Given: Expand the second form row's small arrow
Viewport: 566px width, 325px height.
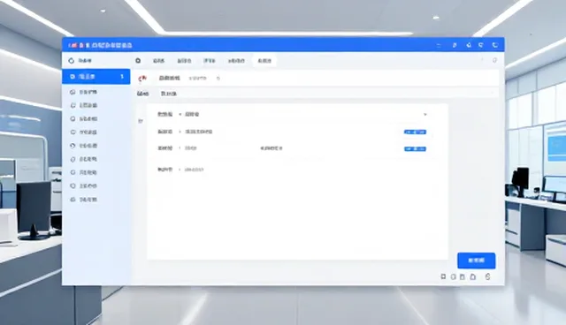Looking at the screenshot, I should coord(180,132).
